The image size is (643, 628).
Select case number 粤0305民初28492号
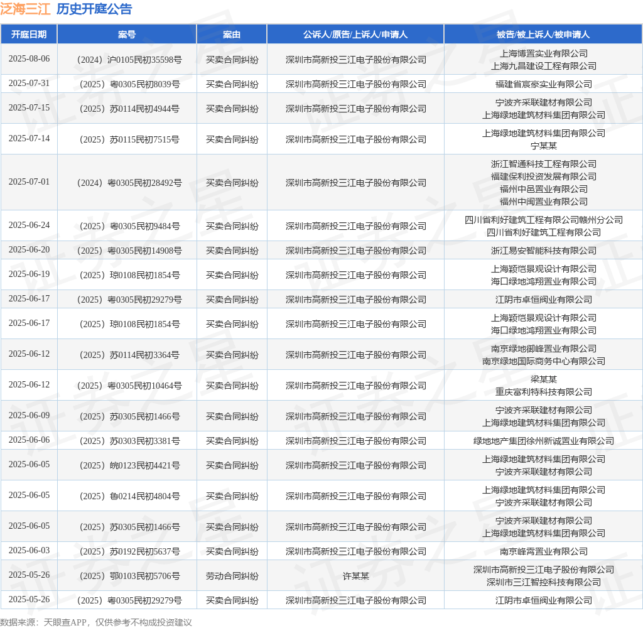(129, 183)
